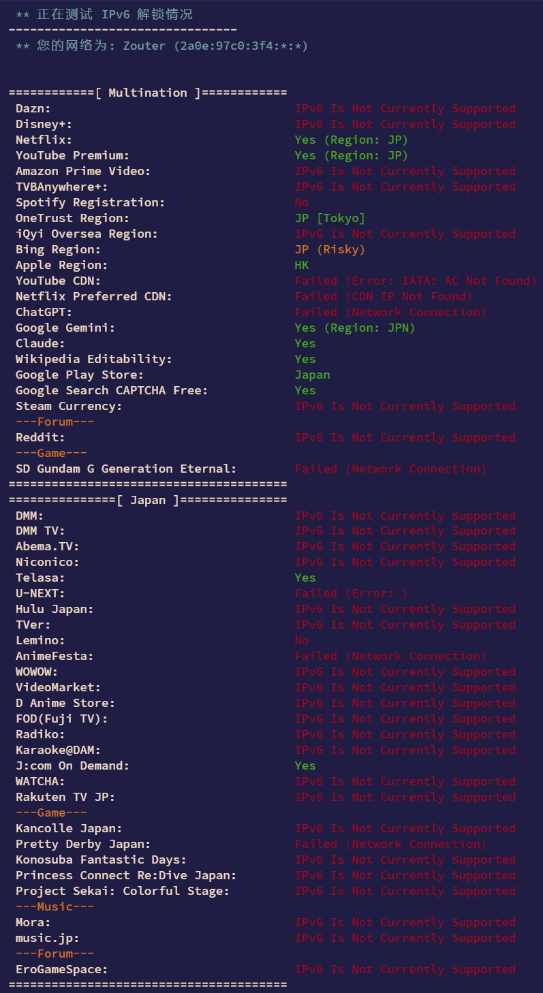
Task: Click the Google Play Store Japan value
Action: [x=312, y=375]
